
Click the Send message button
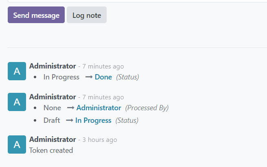36,15
